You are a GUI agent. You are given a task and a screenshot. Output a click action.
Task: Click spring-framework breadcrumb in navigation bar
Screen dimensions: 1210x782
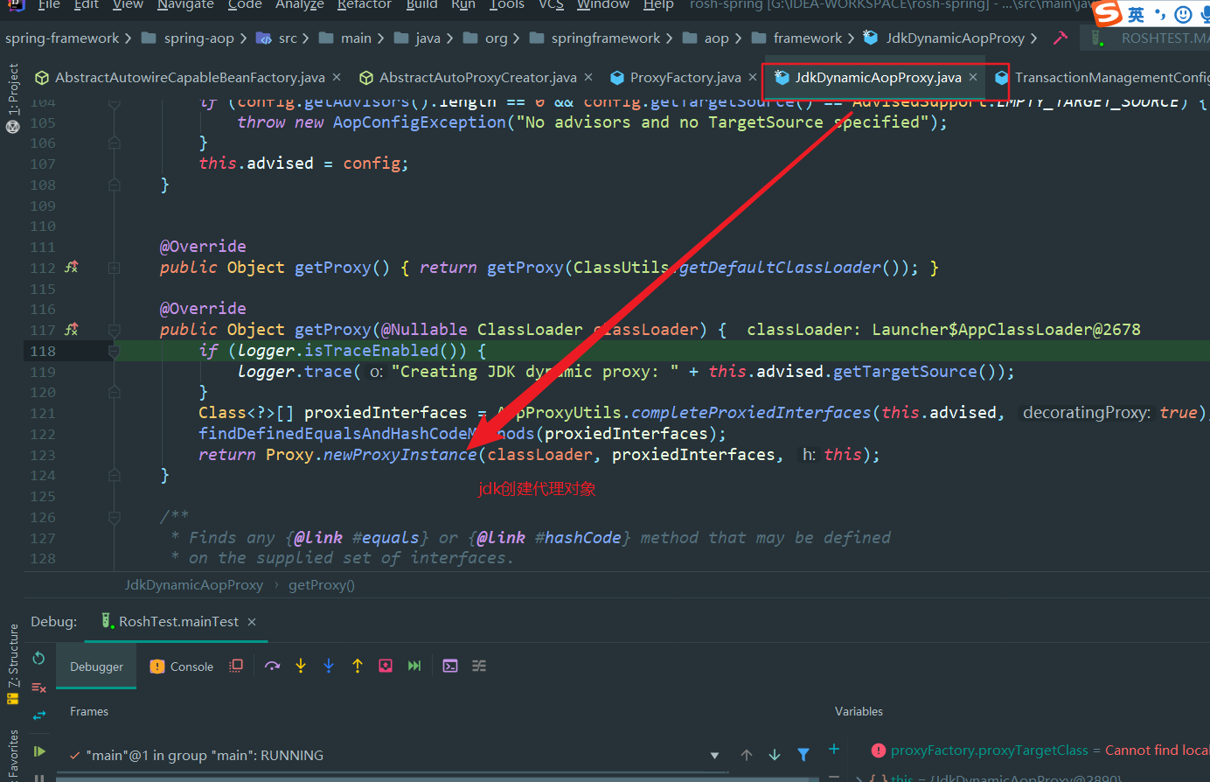(62, 38)
